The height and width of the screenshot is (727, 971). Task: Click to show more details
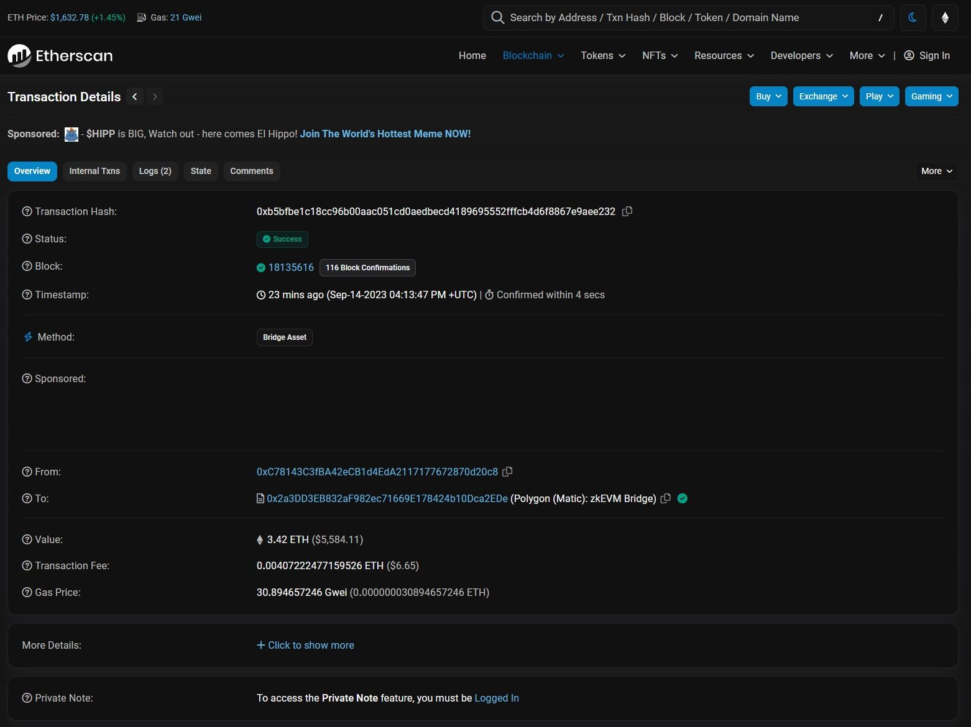click(x=305, y=645)
